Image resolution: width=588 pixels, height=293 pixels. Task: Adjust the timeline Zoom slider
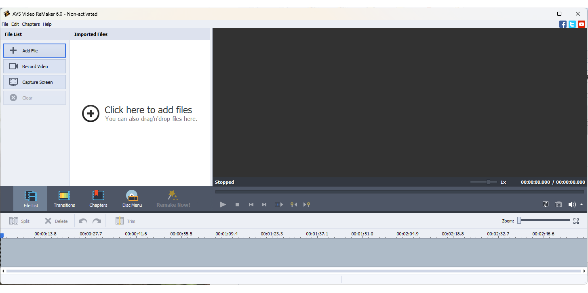click(x=544, y=220)
